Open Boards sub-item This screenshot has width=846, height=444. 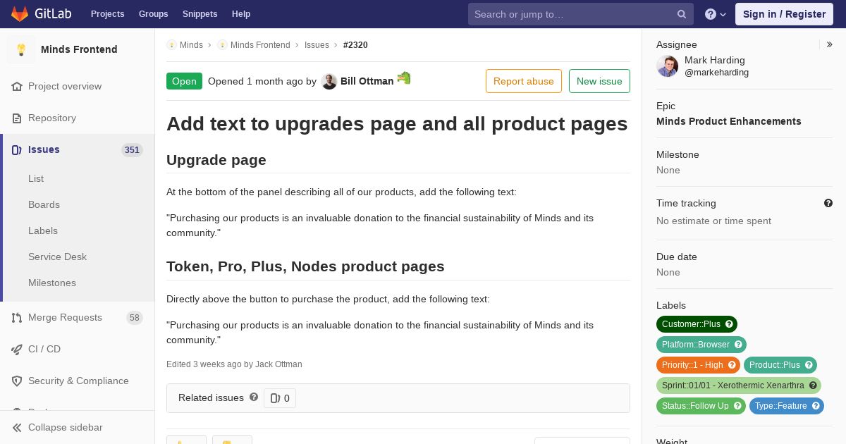coord(44,204)
